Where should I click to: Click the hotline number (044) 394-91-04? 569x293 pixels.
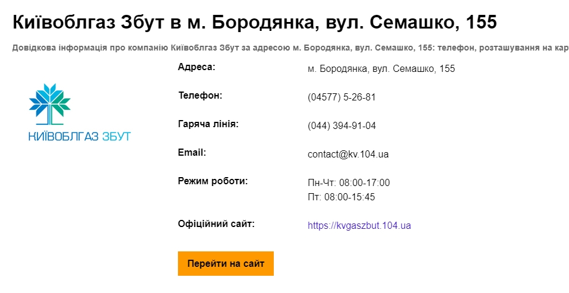pos(342,126)
